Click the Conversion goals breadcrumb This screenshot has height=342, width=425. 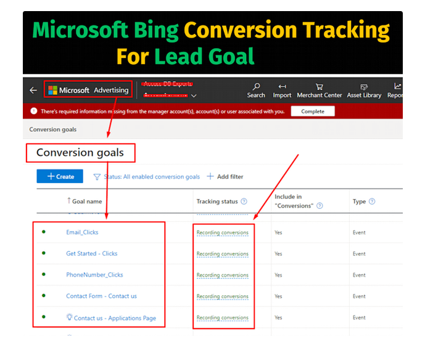coord(53,129)
